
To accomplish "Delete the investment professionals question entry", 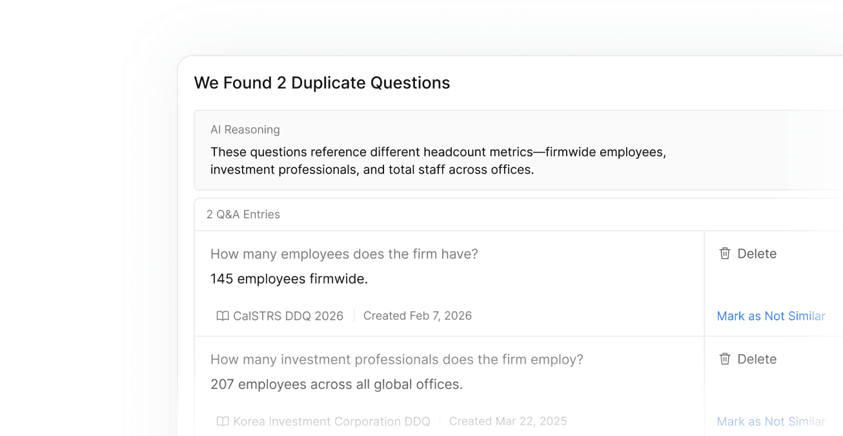I will point(748,359).
